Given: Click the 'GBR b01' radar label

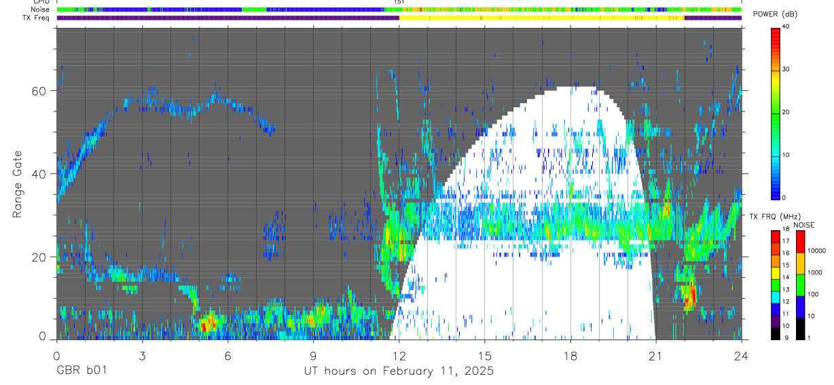Looking at the screenshot, I should point(81,371).
